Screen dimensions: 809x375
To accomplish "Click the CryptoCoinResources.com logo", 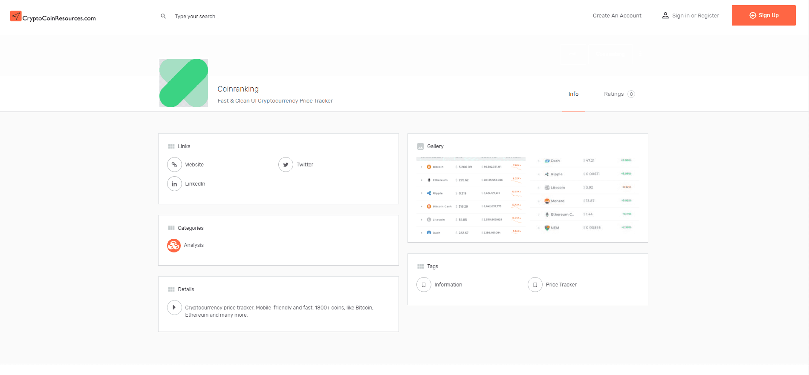I will 53,17.
